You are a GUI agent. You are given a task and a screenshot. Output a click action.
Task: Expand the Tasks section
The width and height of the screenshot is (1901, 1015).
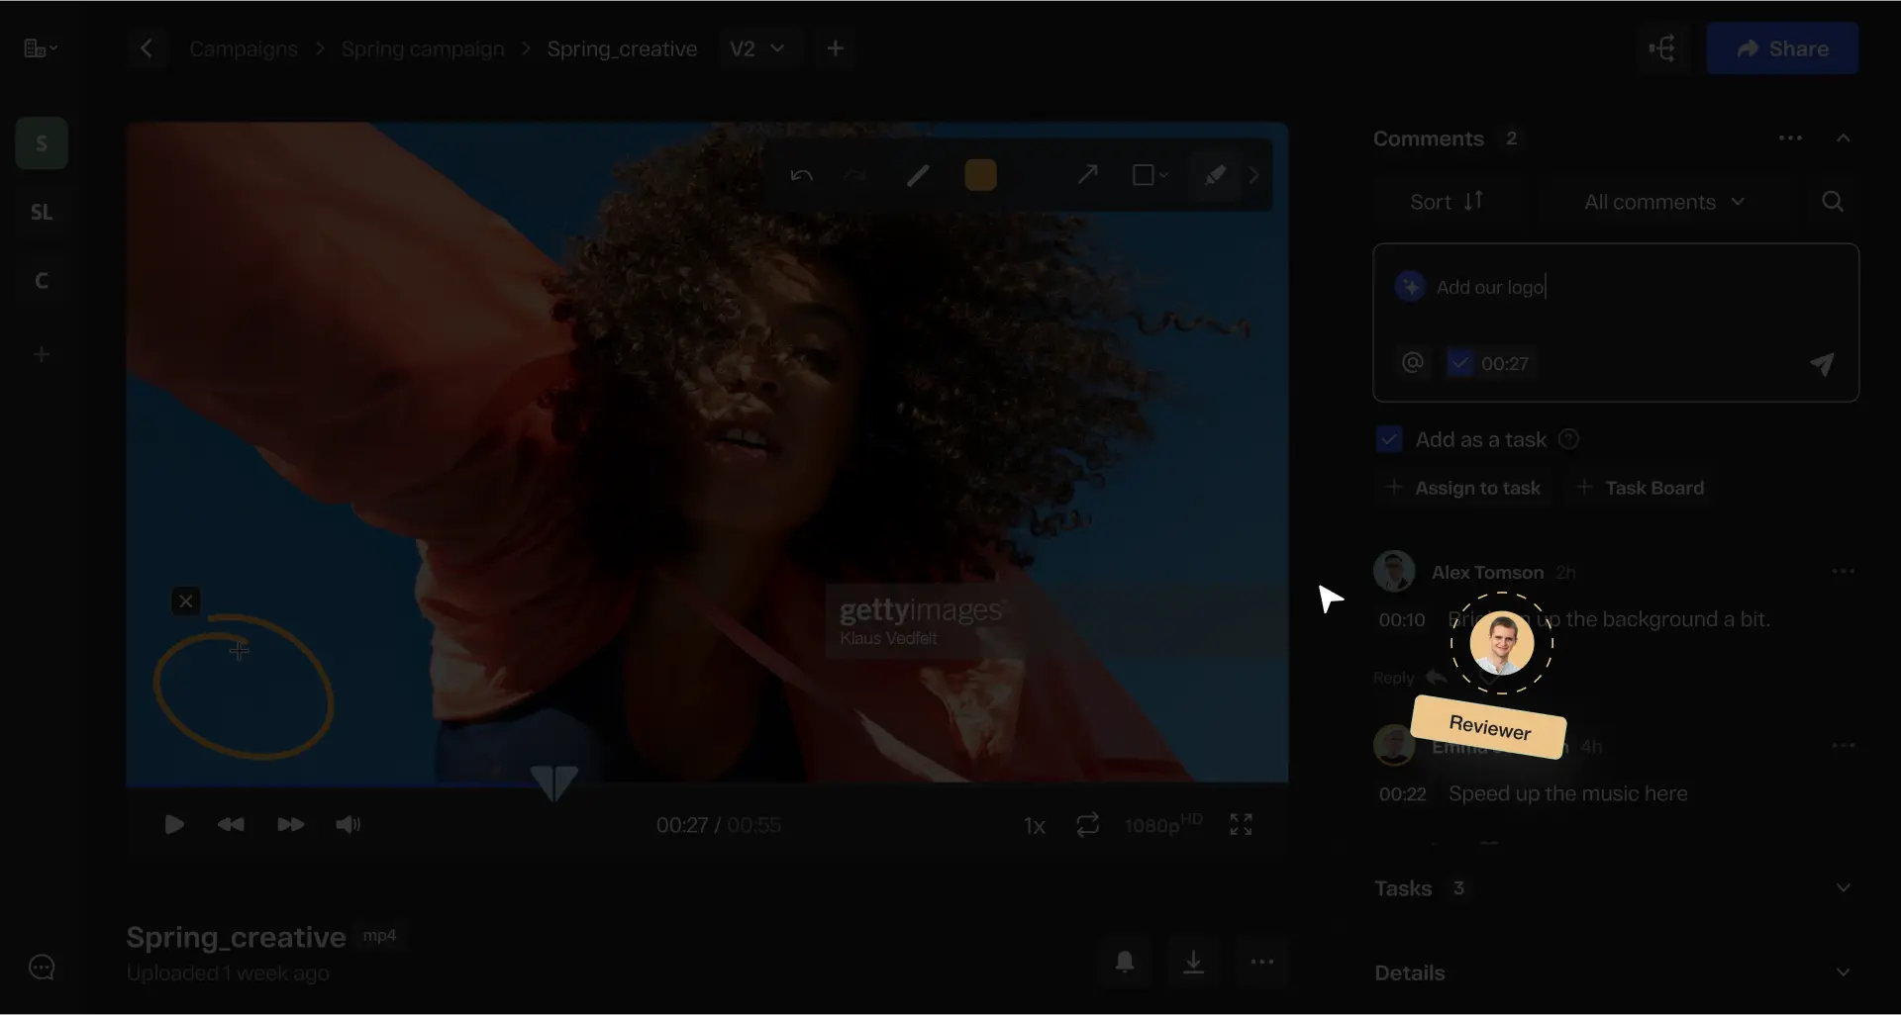1842,888
